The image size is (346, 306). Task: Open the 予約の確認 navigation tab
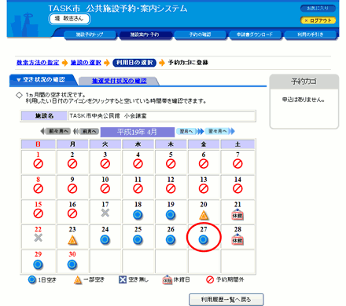click(200, 35)
